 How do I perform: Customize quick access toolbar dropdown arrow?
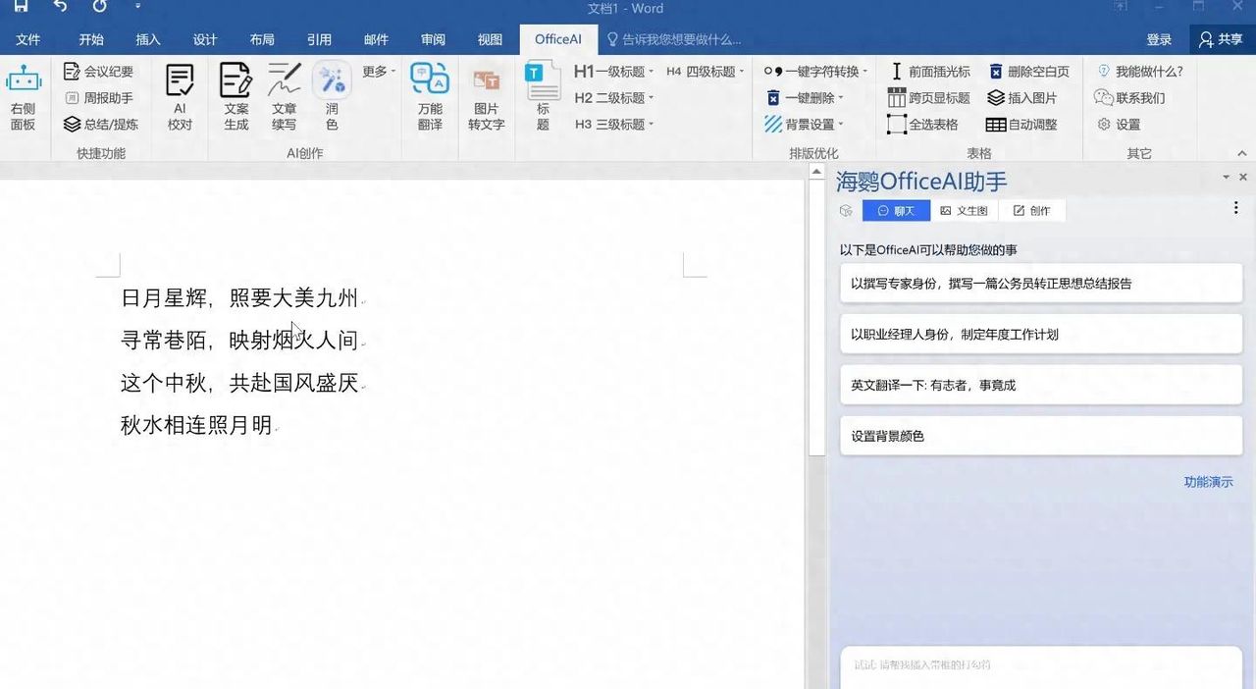coord(137,7)
